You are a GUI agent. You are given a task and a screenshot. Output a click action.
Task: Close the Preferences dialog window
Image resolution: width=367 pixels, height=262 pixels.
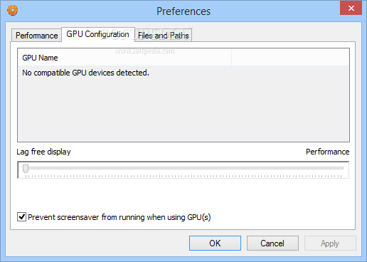pyautogui.click(x=351, y=8)
